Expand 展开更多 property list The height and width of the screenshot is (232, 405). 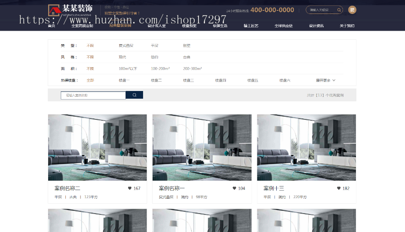tap(325, 81)
